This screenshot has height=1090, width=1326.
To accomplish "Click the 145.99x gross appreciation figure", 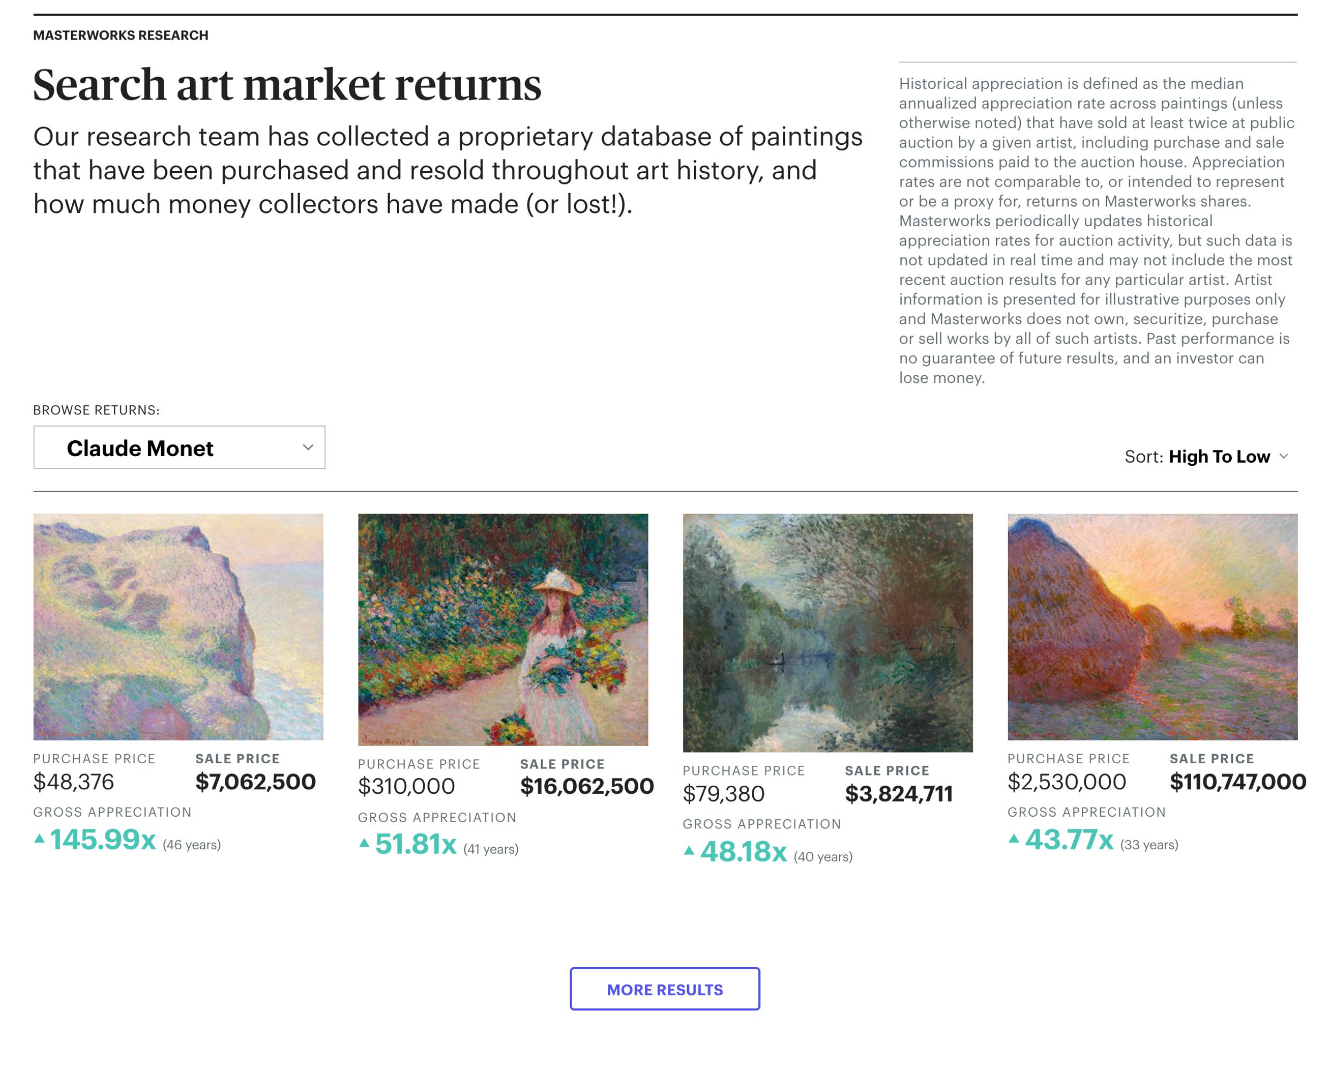I will [103, 840].
